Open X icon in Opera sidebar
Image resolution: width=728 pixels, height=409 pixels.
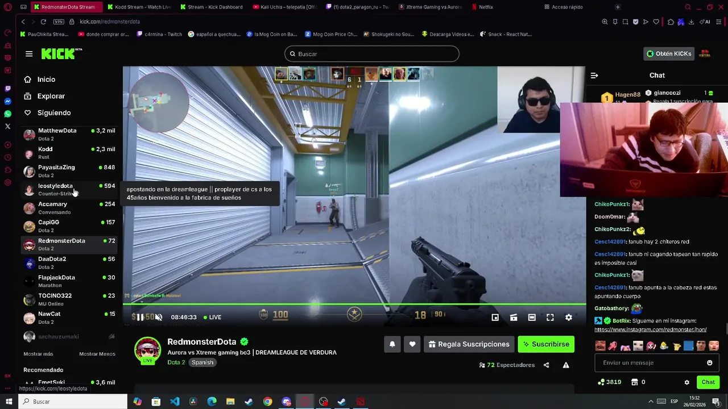[x=7, y=126]
